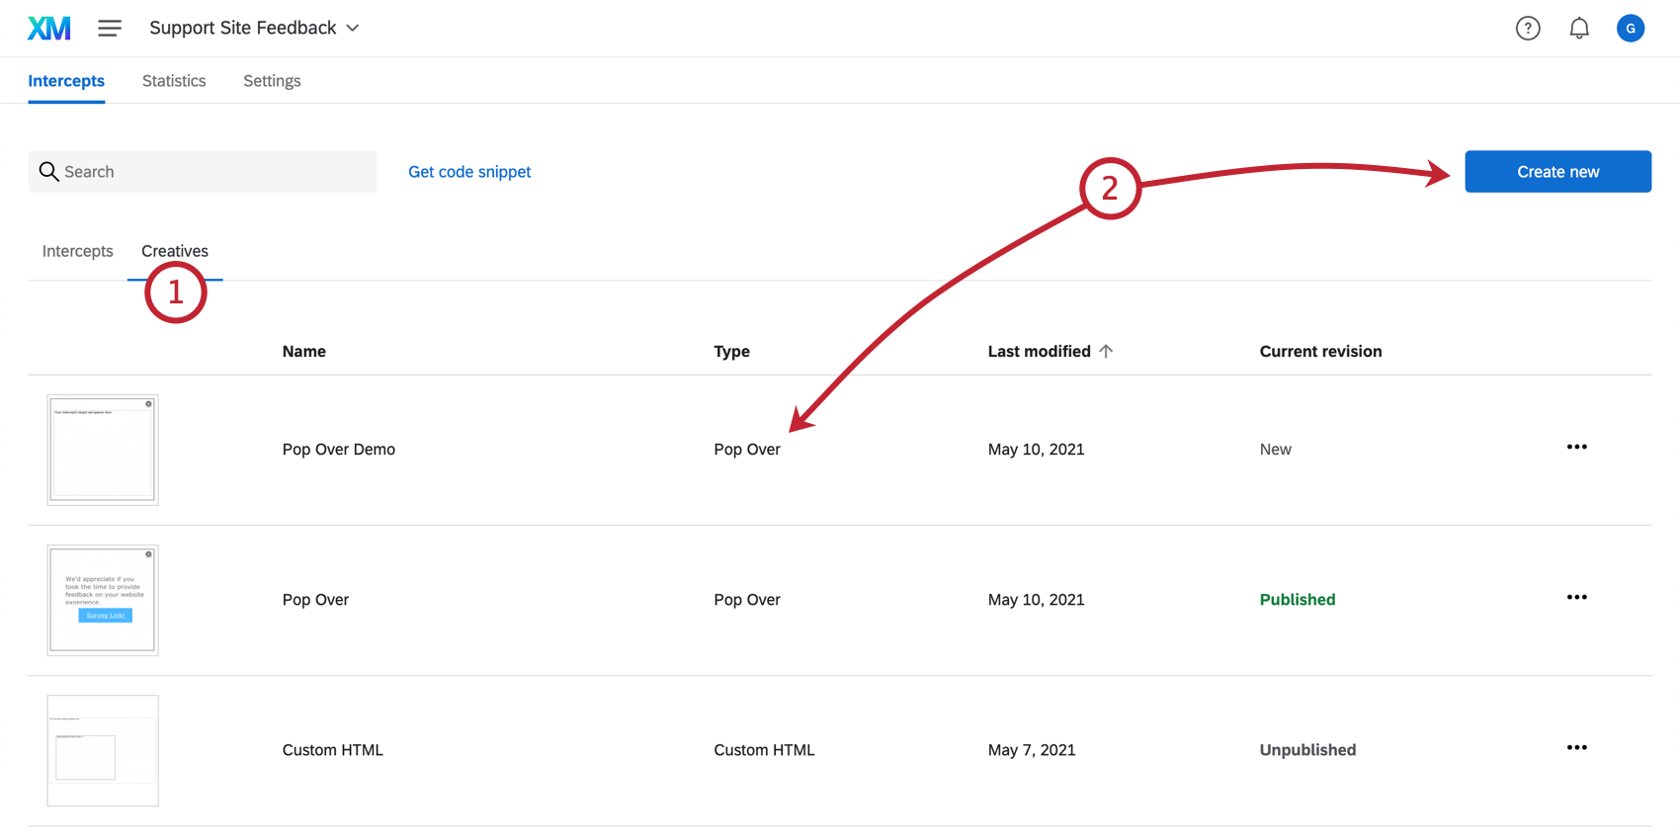Open the Pop Over Demo thumbnail

click(x=103, y=450)
